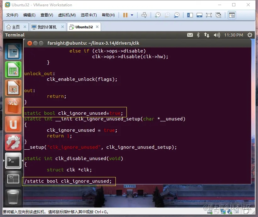Screen dimensions: 258x217
Task: Show the console view icon
Action: pos(232,15)
